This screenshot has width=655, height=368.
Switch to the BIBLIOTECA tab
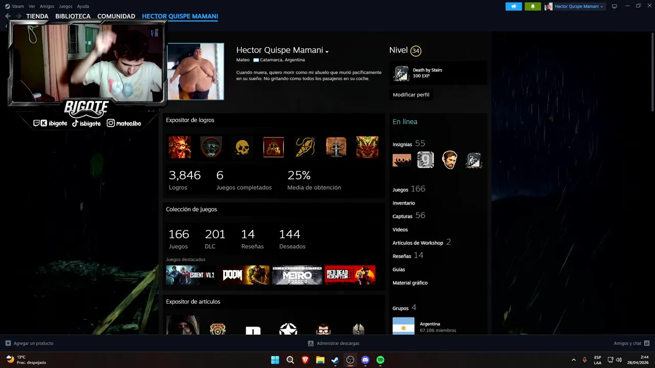click(x=73, y=16)
